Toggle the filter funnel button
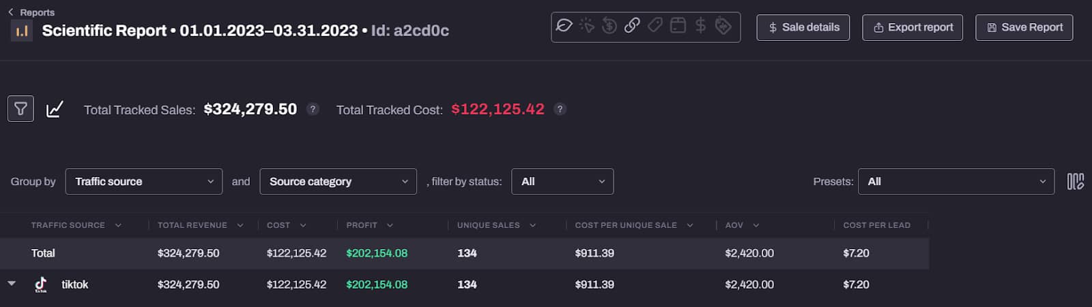Screen dimensions: 1092x307 coord(20,109)
